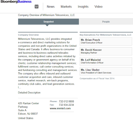
Task: Click the Detailed Description link
Action: point(29,92)
